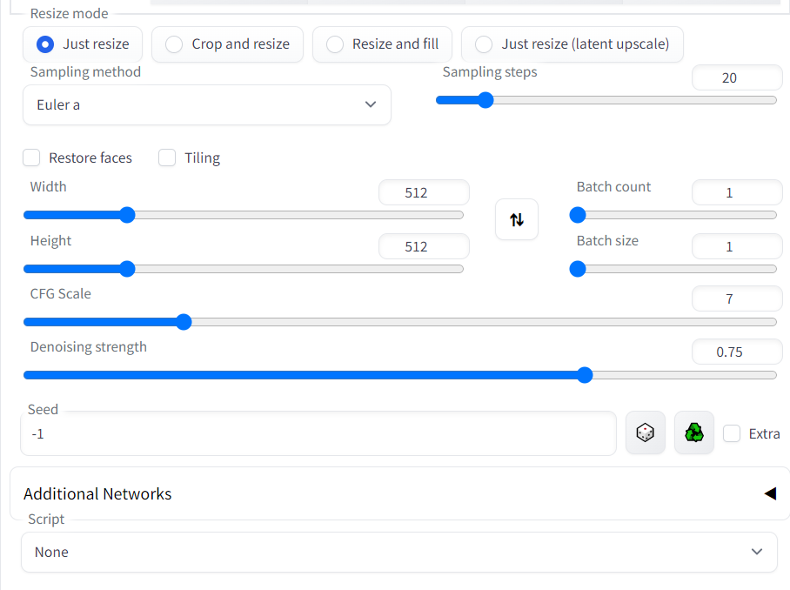Toggle the Tiling checkbox
The width and height of the screenshot is (790, 590).
(x=167, y=158)
